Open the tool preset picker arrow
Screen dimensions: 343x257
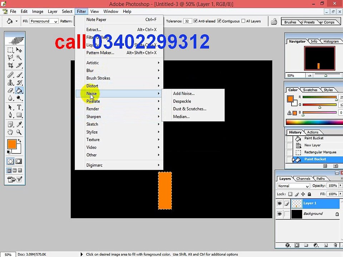click(16, 21)
